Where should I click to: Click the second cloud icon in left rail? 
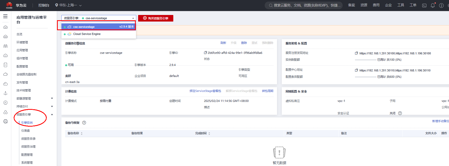(x=6, y=37)
